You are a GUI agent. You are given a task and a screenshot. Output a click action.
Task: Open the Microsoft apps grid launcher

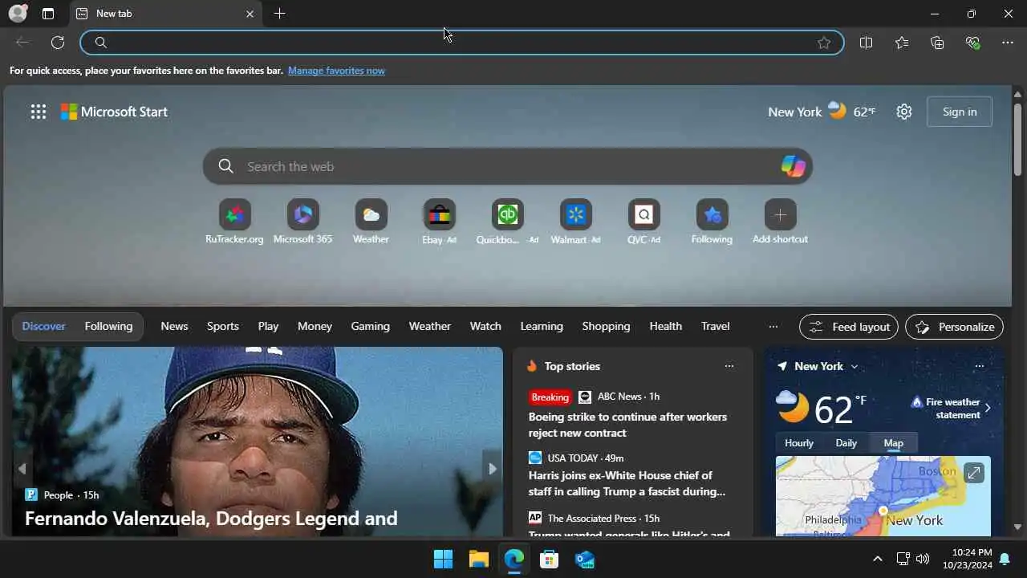click(39, 112)
